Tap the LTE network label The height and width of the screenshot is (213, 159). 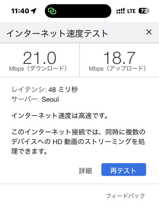[x=131, y=11]
